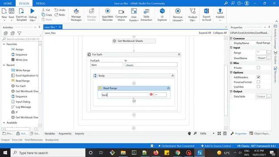The width and height of the screenshot is (279, 157).
Task: Switch to the DEBUG ribbon tab
Action: [x=41, y=3]
